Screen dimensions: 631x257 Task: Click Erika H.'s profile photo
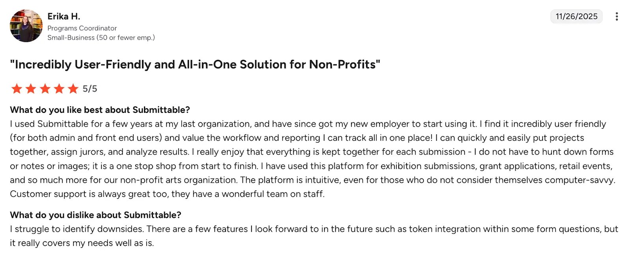click(26, 26)
